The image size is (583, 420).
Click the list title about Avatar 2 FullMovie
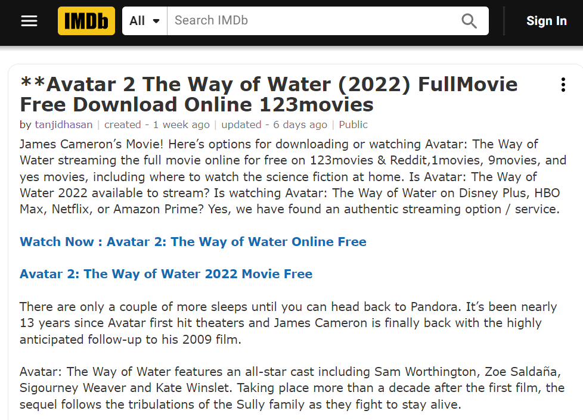pos(269,94)
